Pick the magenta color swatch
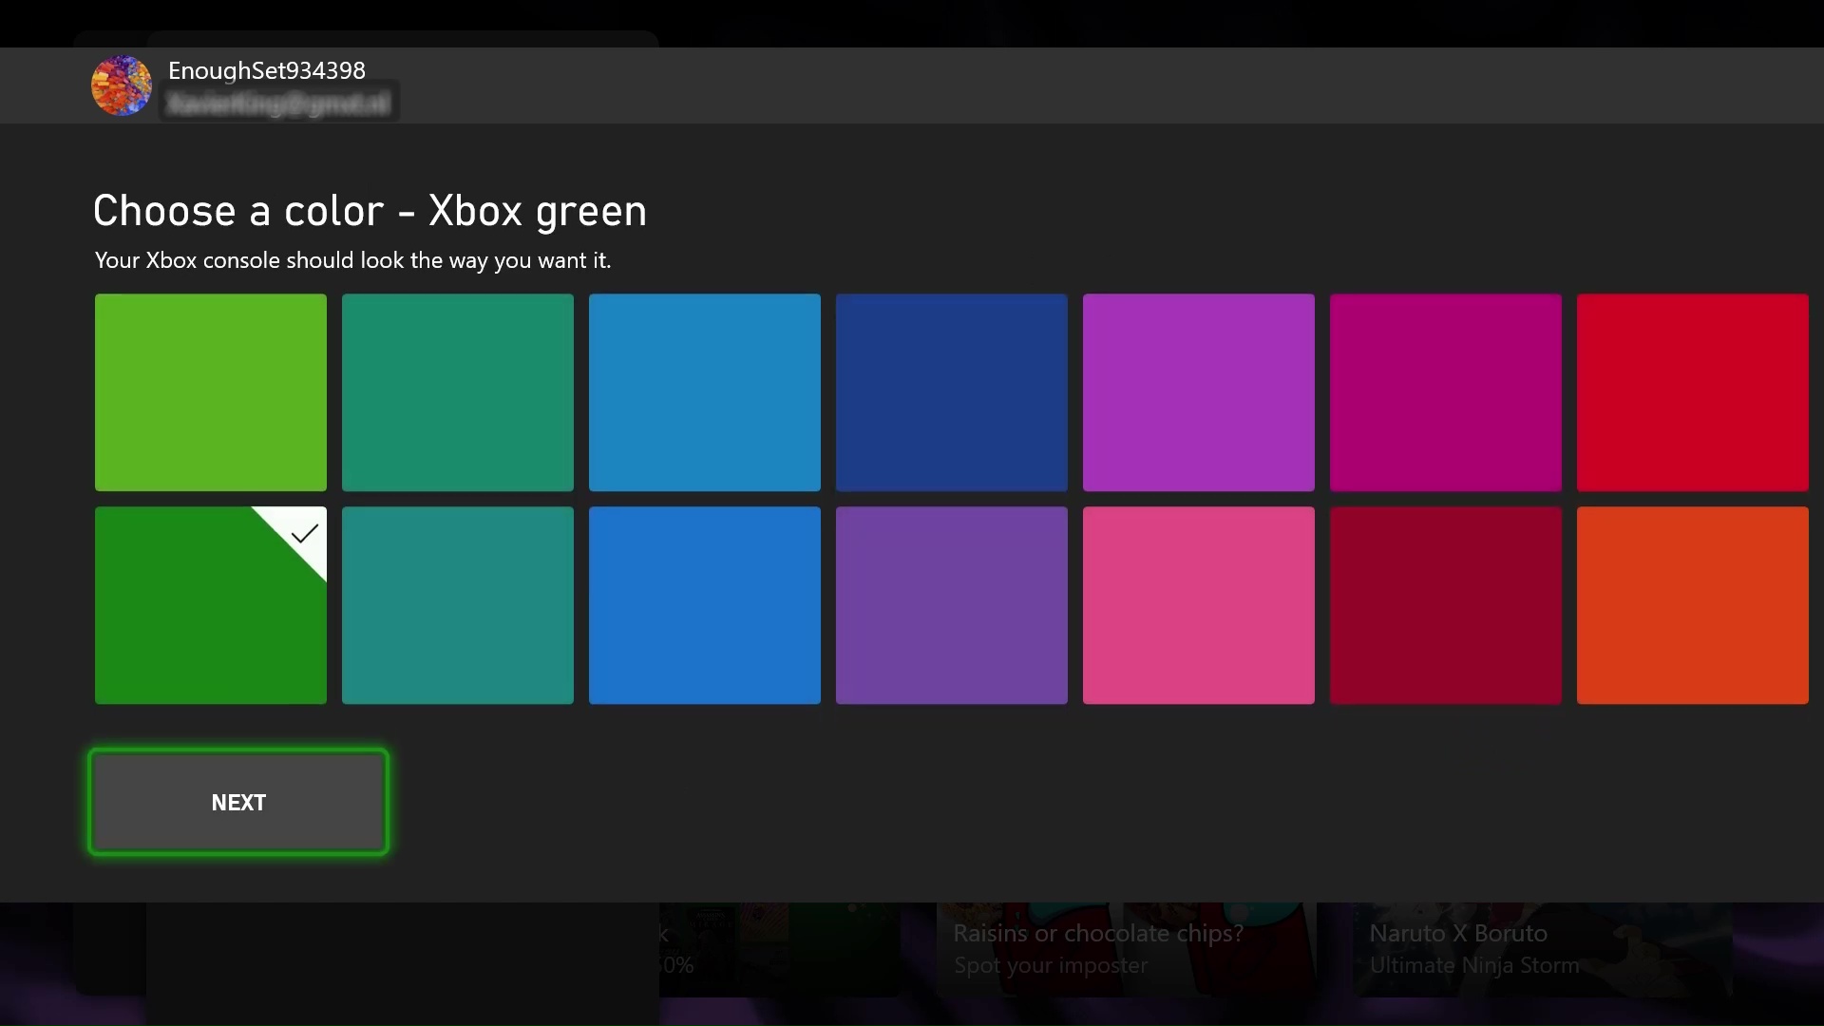The image size is (1824, 1026). coord(1446,392)
